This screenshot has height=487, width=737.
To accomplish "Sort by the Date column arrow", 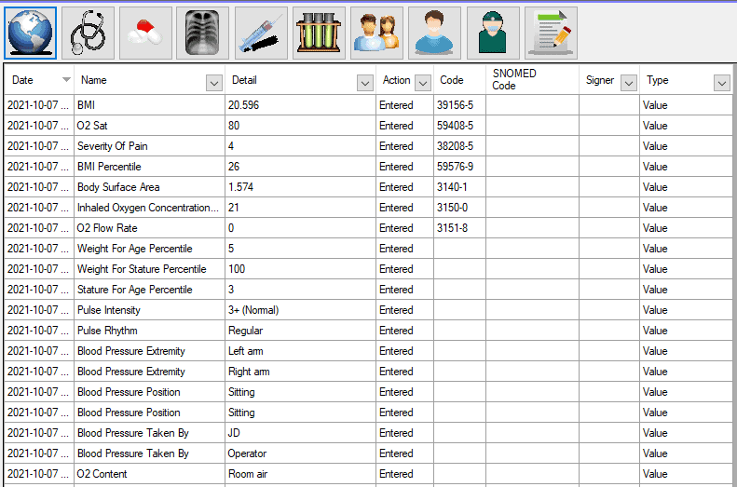I will click(x=66, y=80).
